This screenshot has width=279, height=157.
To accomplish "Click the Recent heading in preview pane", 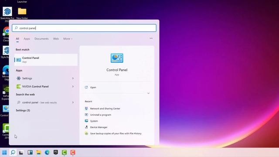I will pos(88,101).
